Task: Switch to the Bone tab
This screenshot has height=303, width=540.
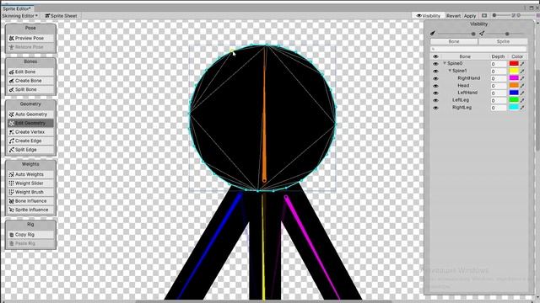Action: (x=454, y=41)
